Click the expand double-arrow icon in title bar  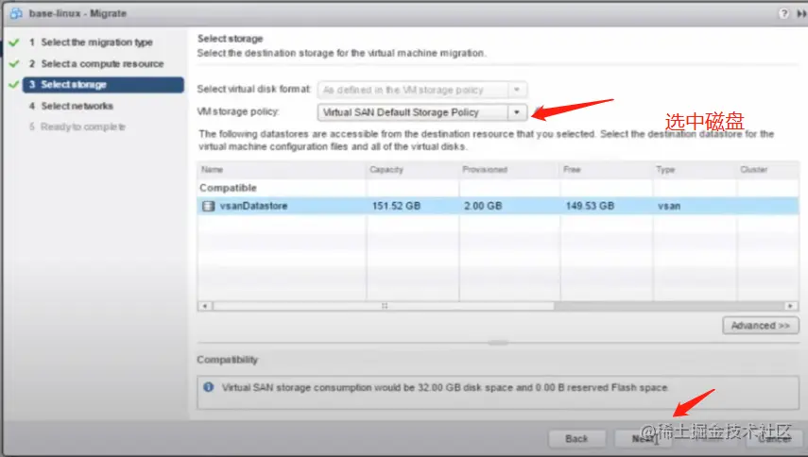(x=801, y=14)
